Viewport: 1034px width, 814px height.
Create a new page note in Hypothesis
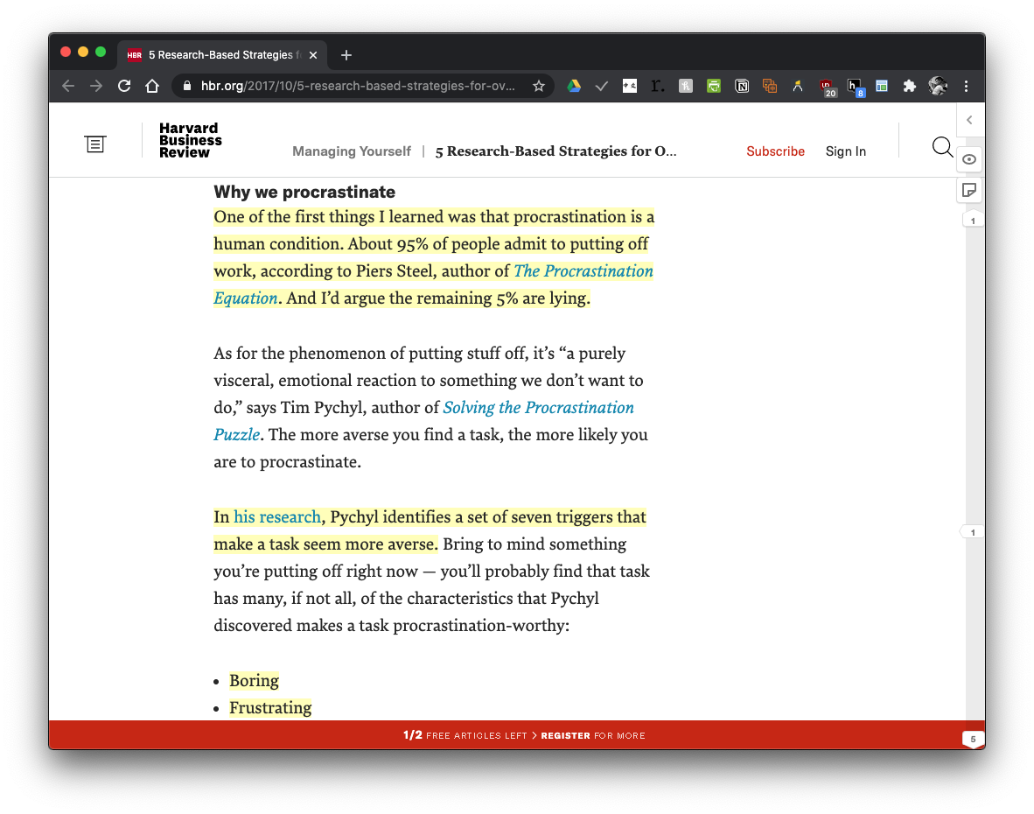pyautogui.click(x=969, y=191)
